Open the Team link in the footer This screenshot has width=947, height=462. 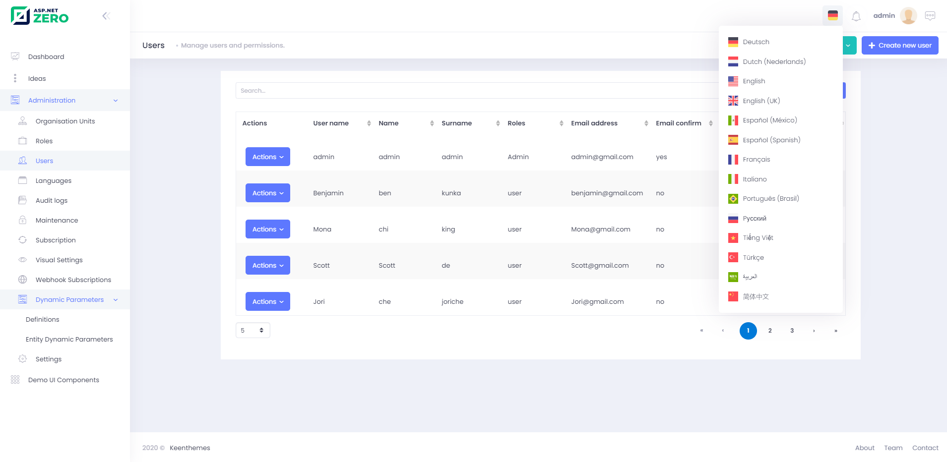click(893, 448)
